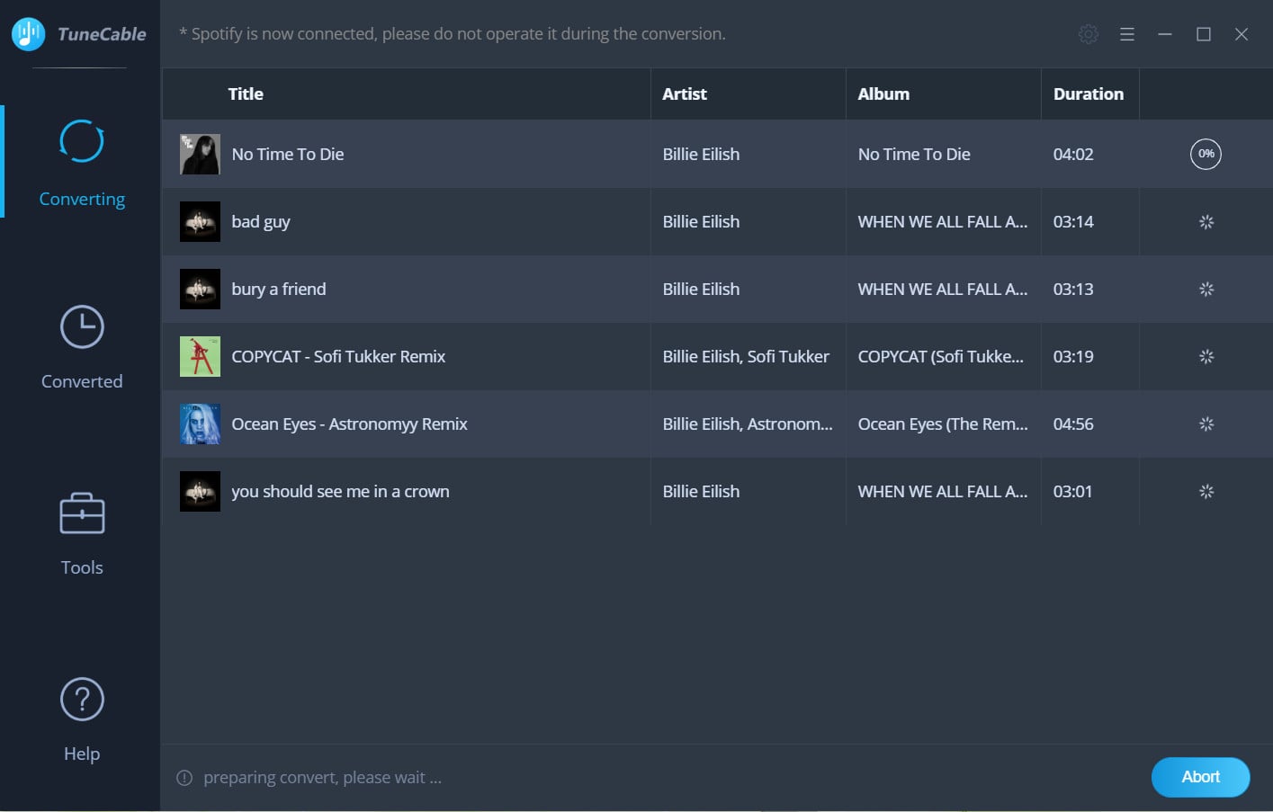This screenshot has height=812, width=1273.
Task: Click duration 03:14
Action: 1073,221
